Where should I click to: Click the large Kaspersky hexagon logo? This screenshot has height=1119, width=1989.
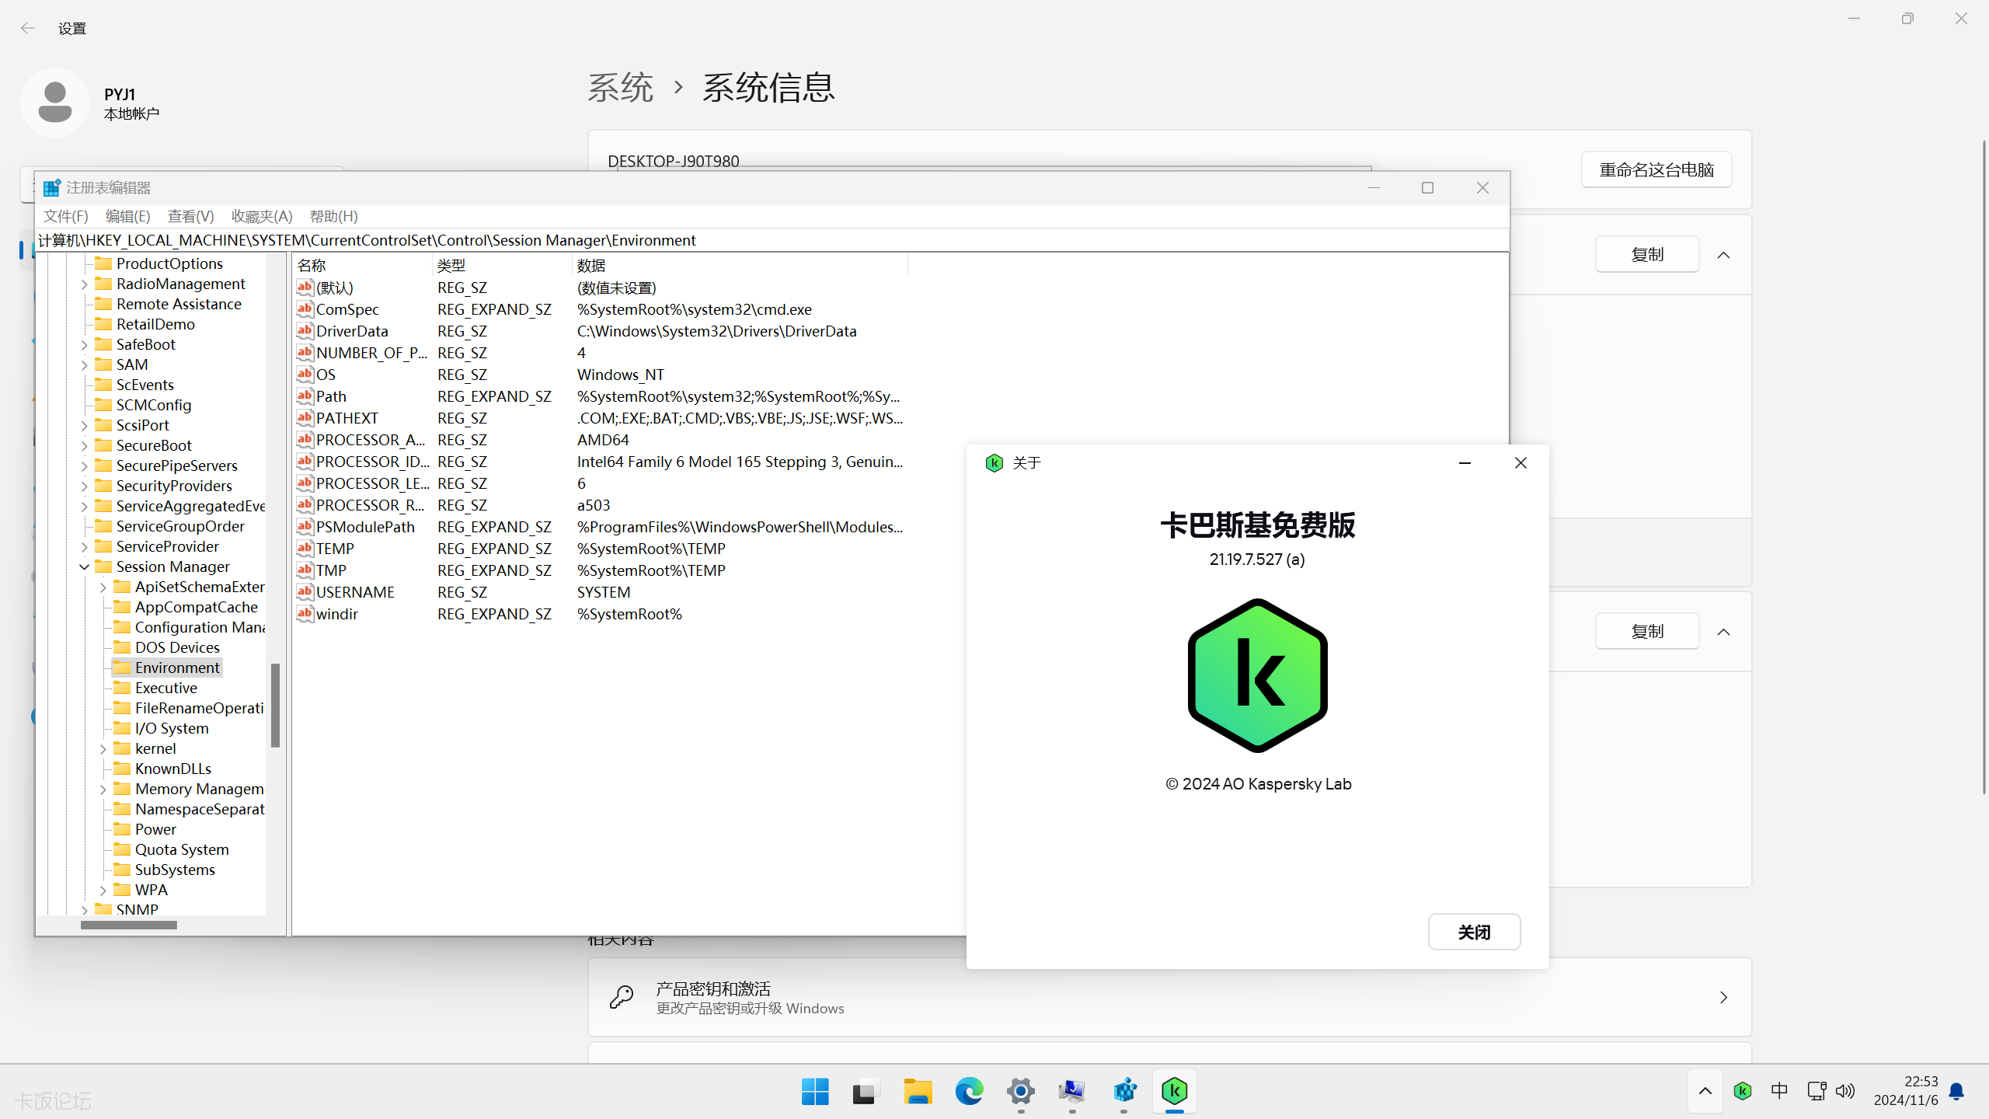point(1258,675)
